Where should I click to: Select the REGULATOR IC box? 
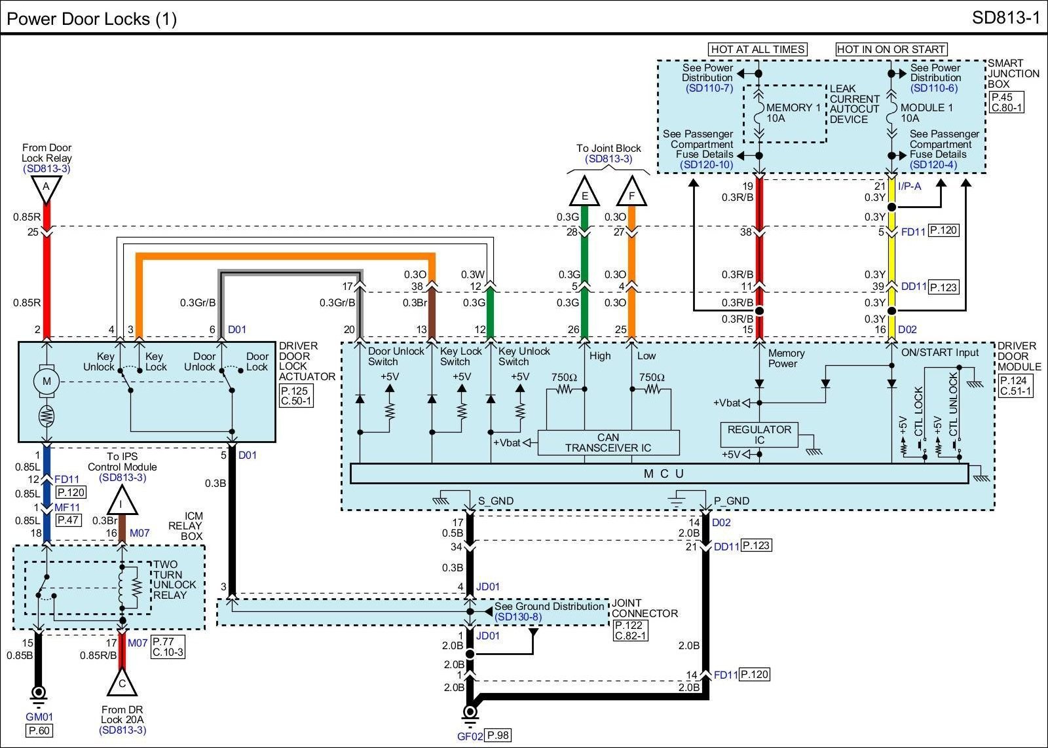pos(759,435)
